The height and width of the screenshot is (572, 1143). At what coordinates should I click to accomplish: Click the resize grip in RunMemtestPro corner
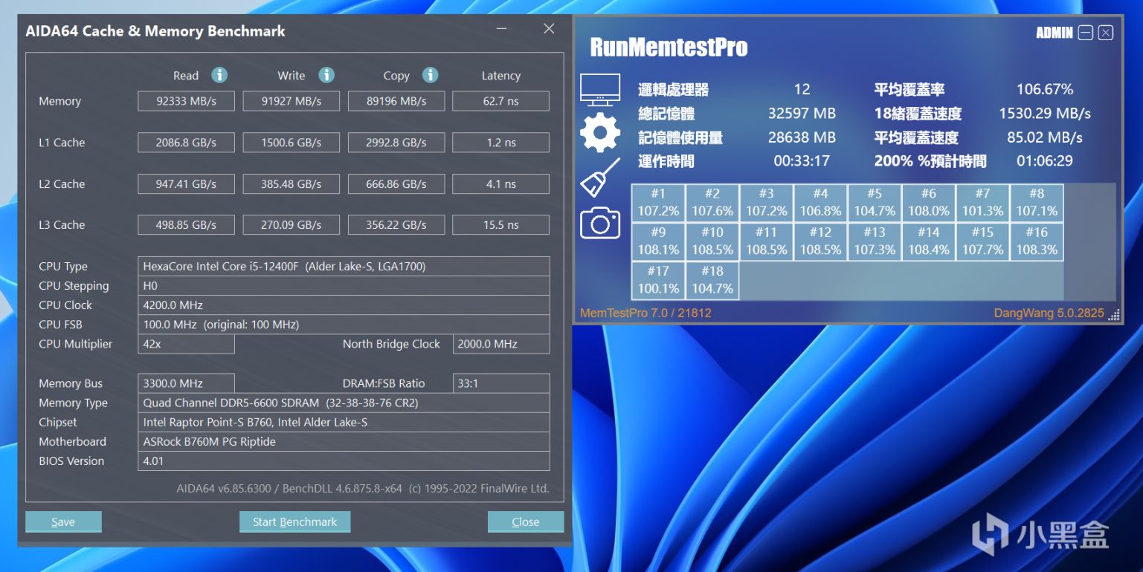click(1114, 315)
